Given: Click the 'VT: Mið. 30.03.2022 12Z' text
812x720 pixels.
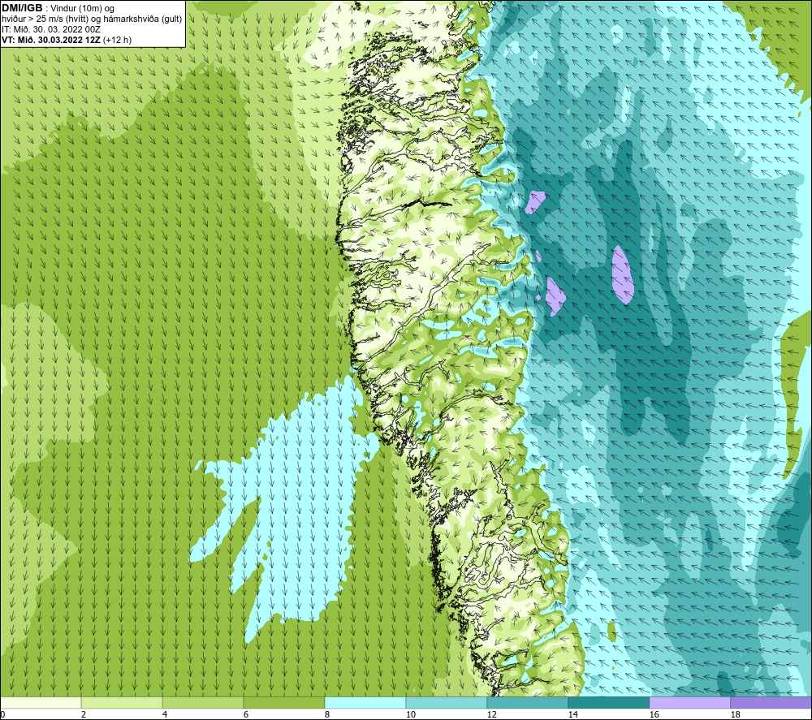Looking at the screenshot, I should (51, 40).
